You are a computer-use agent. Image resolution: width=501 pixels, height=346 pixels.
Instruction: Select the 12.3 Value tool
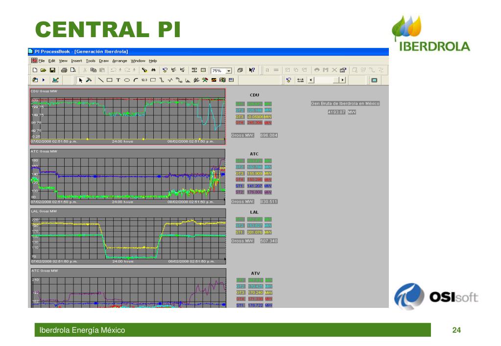pos(144,80)
